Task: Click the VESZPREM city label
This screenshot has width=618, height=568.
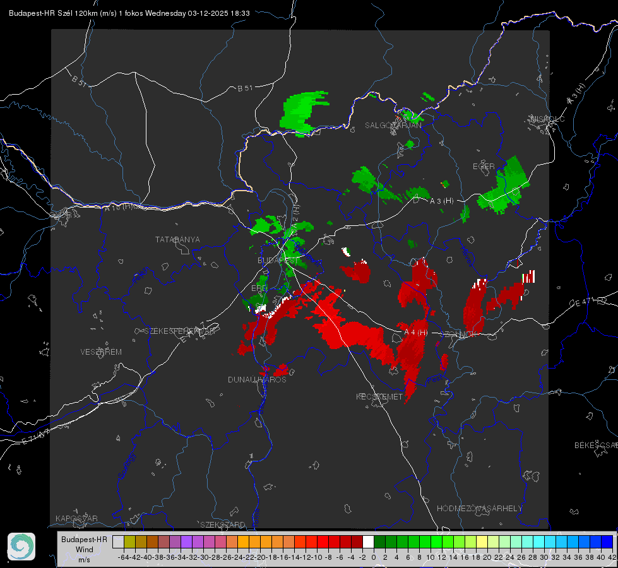Action: (x=101, y=352)
